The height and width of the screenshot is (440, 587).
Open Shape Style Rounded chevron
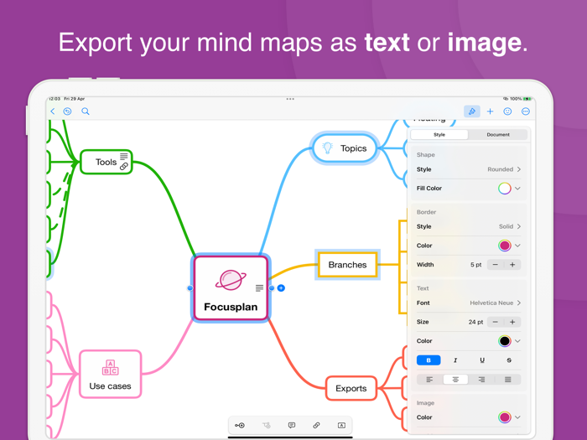coord(519,169)
